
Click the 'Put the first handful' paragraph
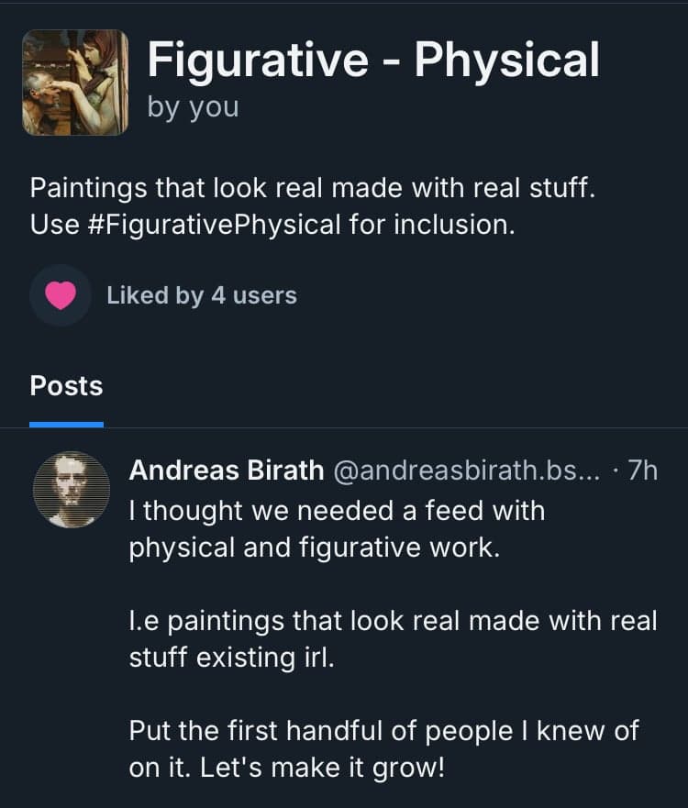pyautogui.click(x=383, y=731)
